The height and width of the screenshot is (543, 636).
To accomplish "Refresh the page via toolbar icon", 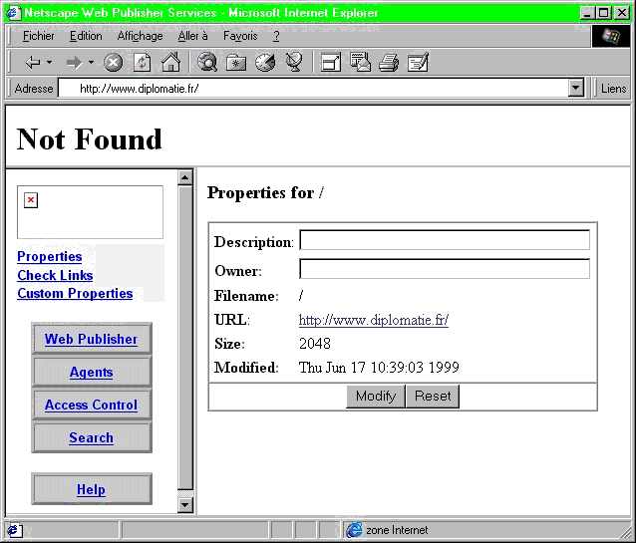I will coord(142,63).
